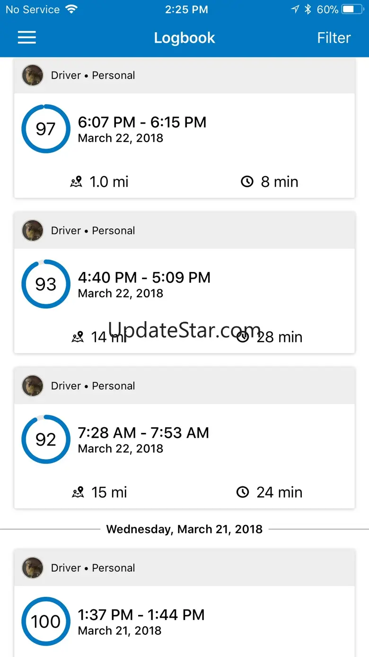Select the score 92 circle indicator
The image size is (369, 657).
click(x=46, y=440)
